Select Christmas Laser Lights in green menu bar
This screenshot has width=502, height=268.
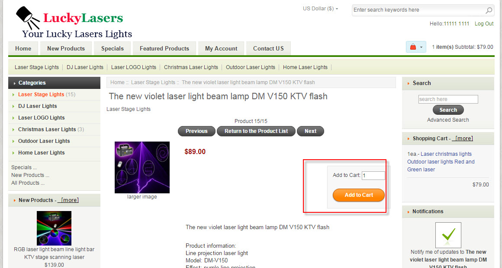[191, 67]
